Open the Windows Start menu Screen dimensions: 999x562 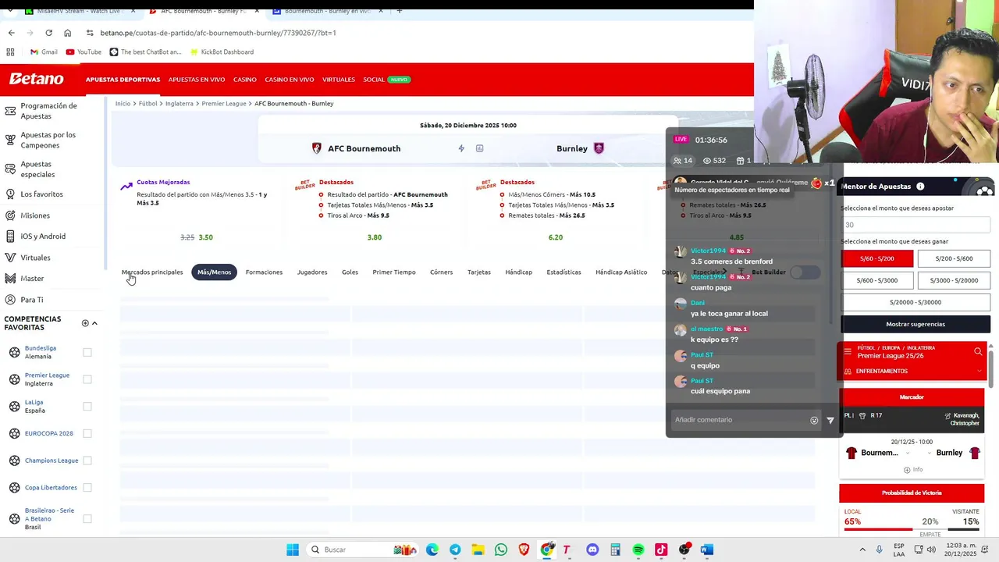pyautogui.click(x=293, y=550)
